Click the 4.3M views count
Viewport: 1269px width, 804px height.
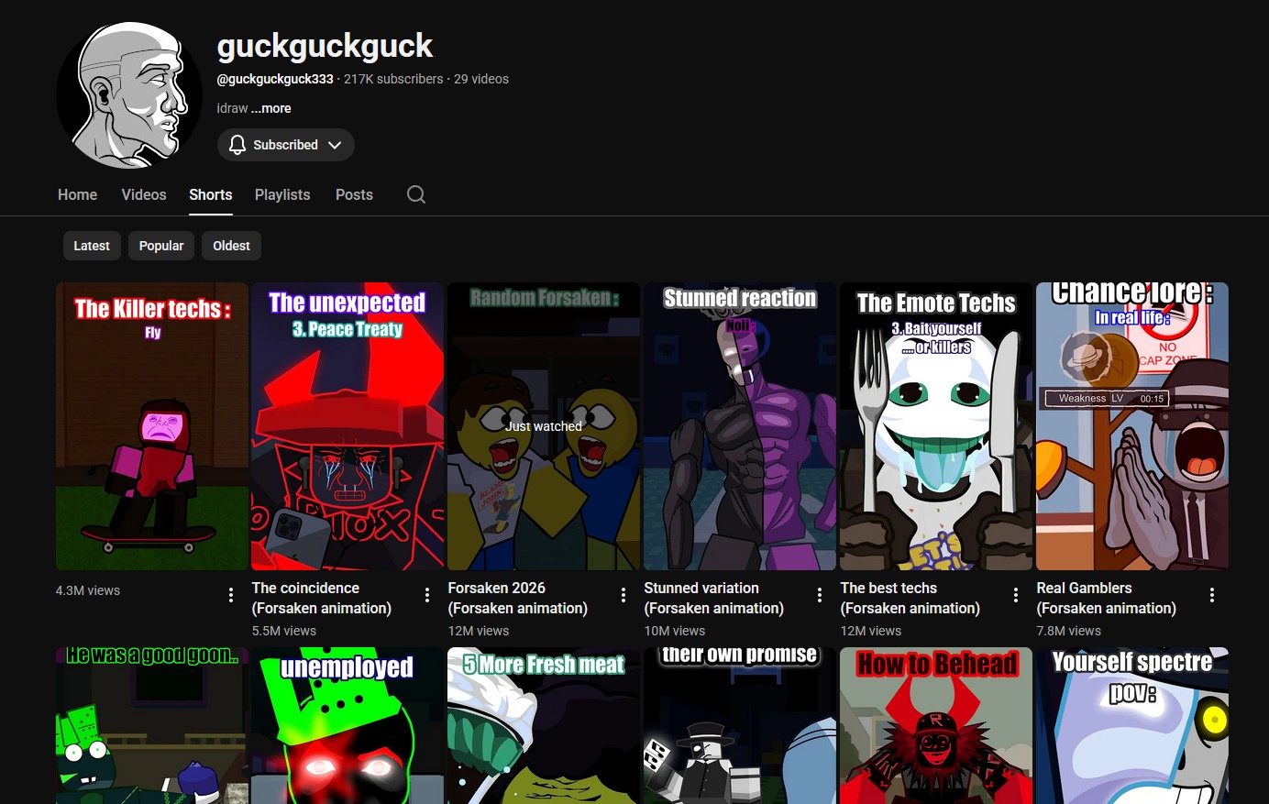pos(88,590)
